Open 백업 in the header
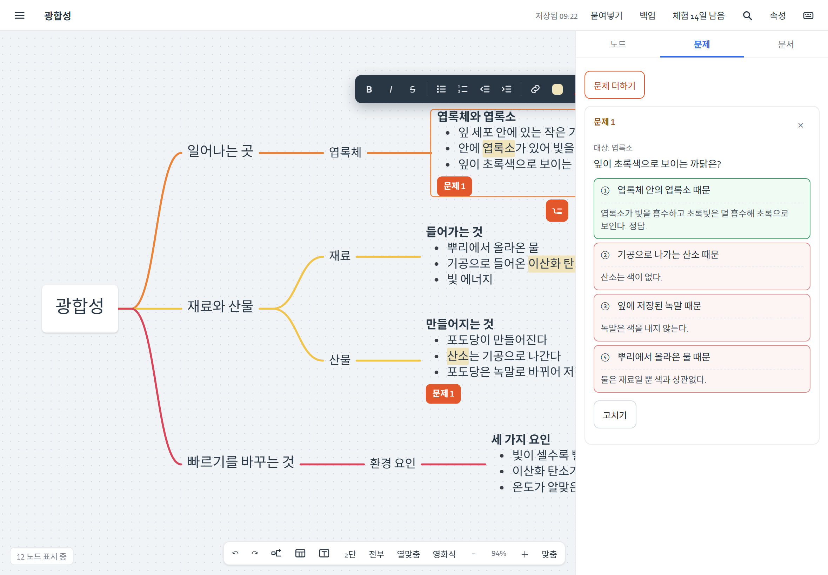Screen dimensions: 828x575 [x=647, y=15]
